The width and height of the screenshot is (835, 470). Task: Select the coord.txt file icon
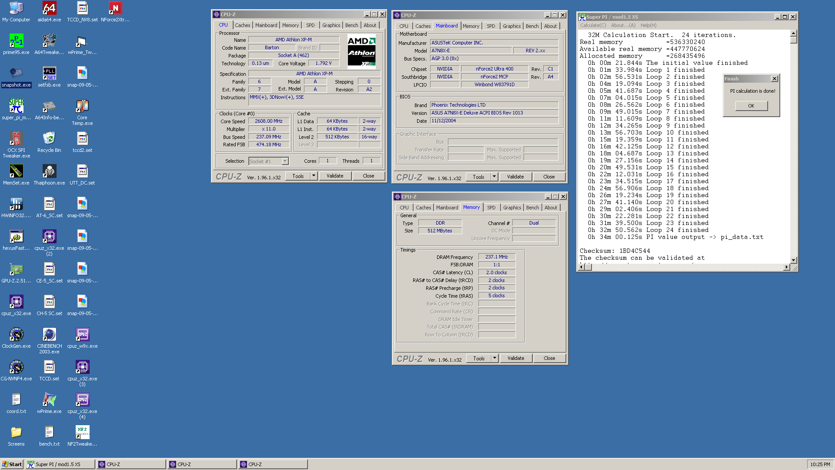tap(16, 403)
